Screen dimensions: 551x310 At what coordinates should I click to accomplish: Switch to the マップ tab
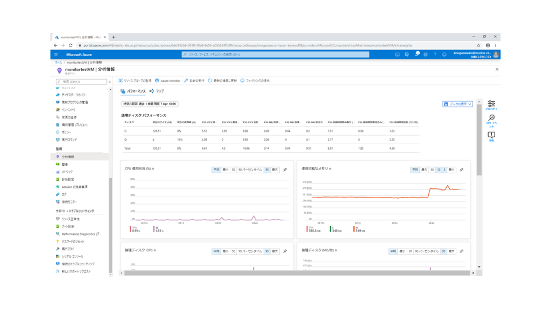coord(157,91)
